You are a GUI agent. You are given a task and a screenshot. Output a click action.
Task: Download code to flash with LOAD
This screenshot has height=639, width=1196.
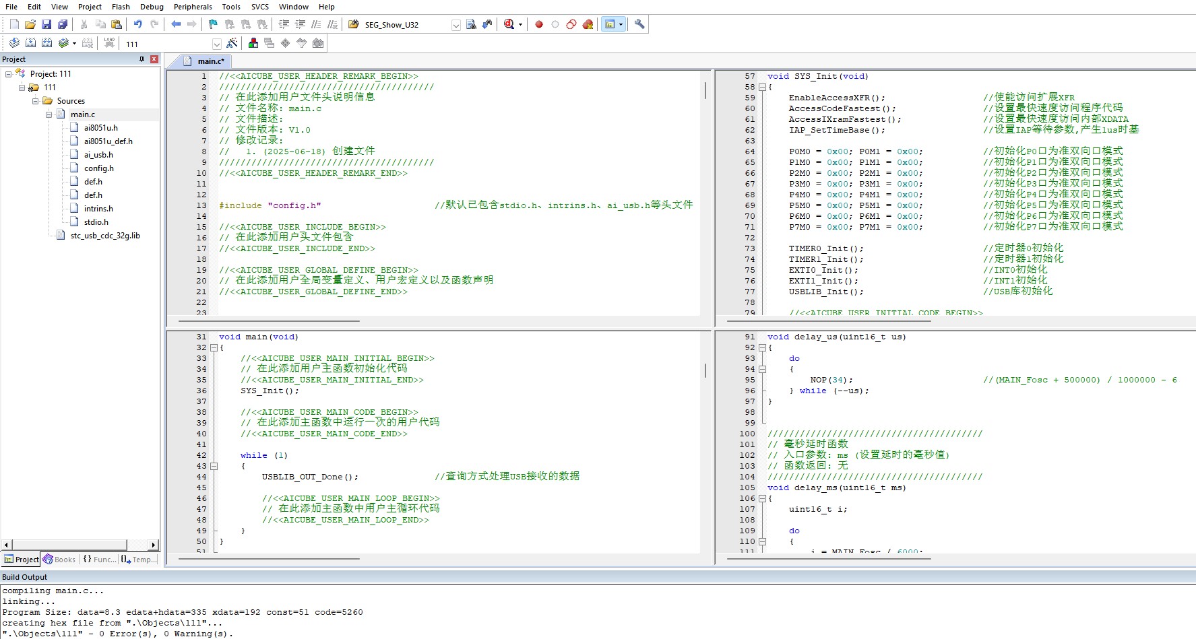point(109,43)
